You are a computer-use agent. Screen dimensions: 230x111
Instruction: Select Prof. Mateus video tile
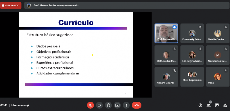(166, 33)
